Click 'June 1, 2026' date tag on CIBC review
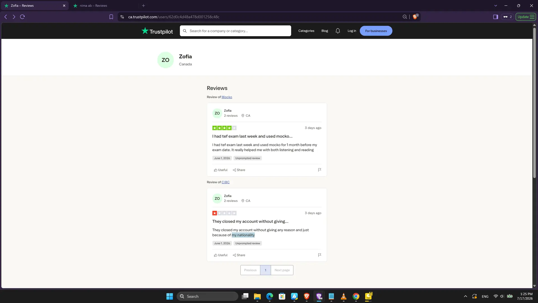 click(222, 244)
